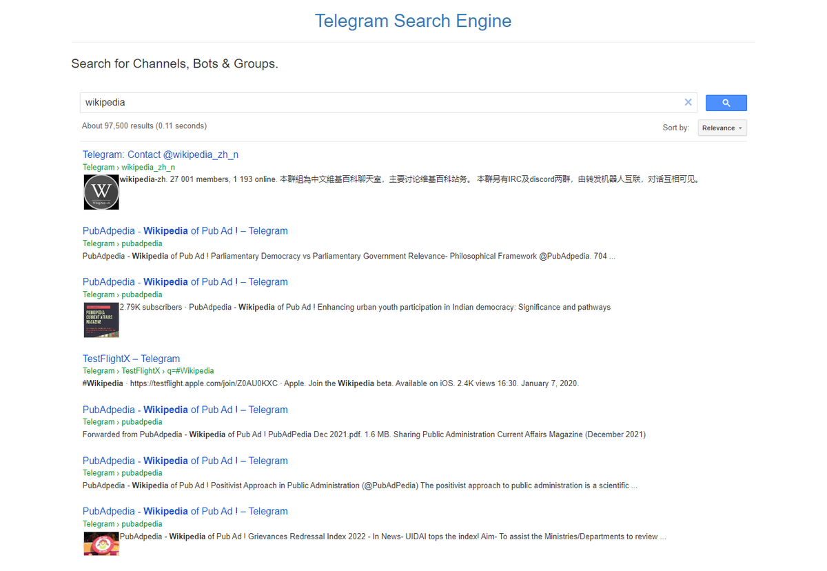Click the 'Sort by:' label
This screenshot has height=571, width=827.
point(676,128)
